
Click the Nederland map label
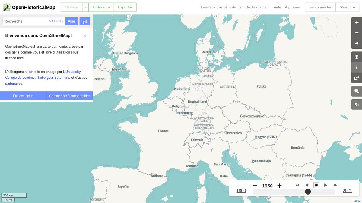[x=182, y=89]
